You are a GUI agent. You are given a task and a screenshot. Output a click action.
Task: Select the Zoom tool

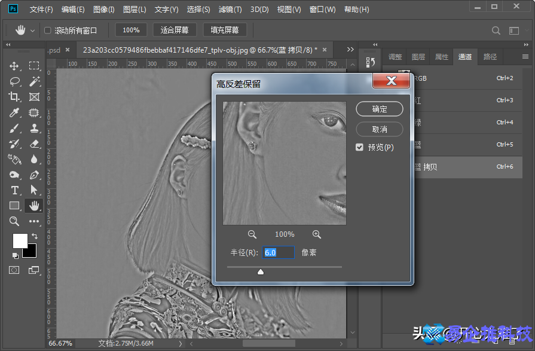point(13,221)
